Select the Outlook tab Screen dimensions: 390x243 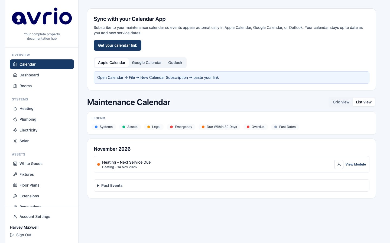click(x=175, y=63)
